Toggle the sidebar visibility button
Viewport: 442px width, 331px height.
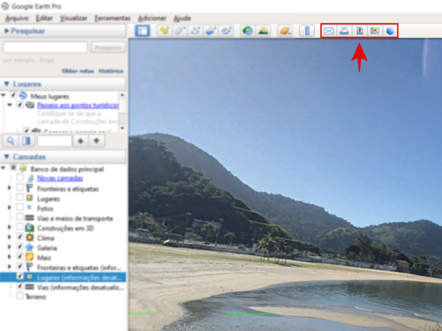[143, 31]
